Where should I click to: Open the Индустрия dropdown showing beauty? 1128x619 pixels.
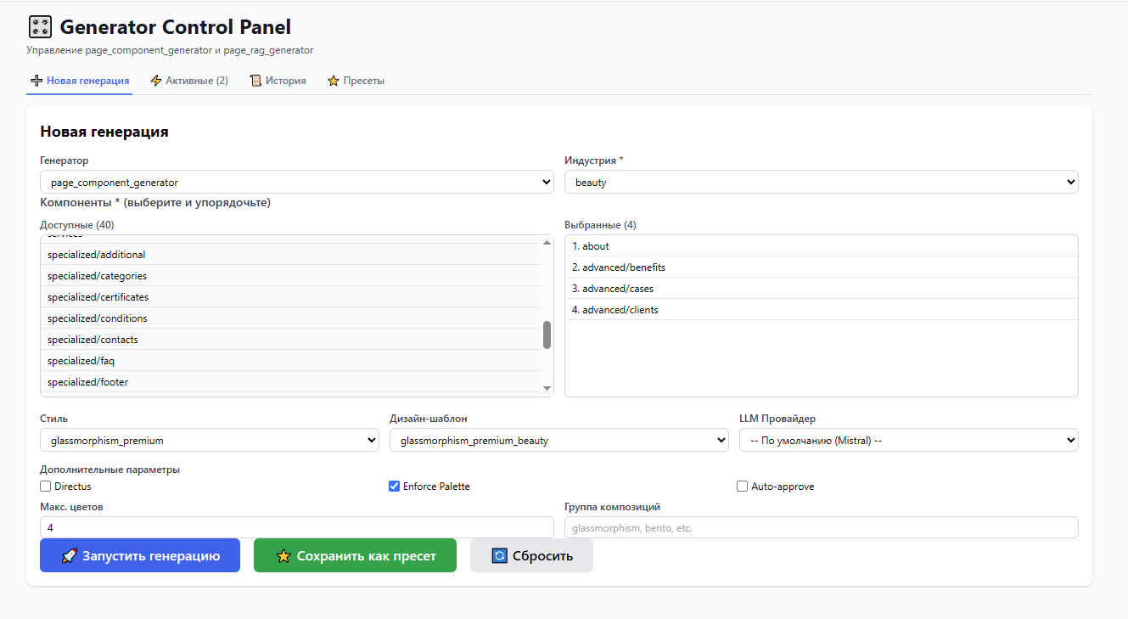point(822,182)
